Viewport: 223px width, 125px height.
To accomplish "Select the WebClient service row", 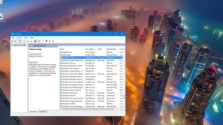I will click(x=91, y=55).
